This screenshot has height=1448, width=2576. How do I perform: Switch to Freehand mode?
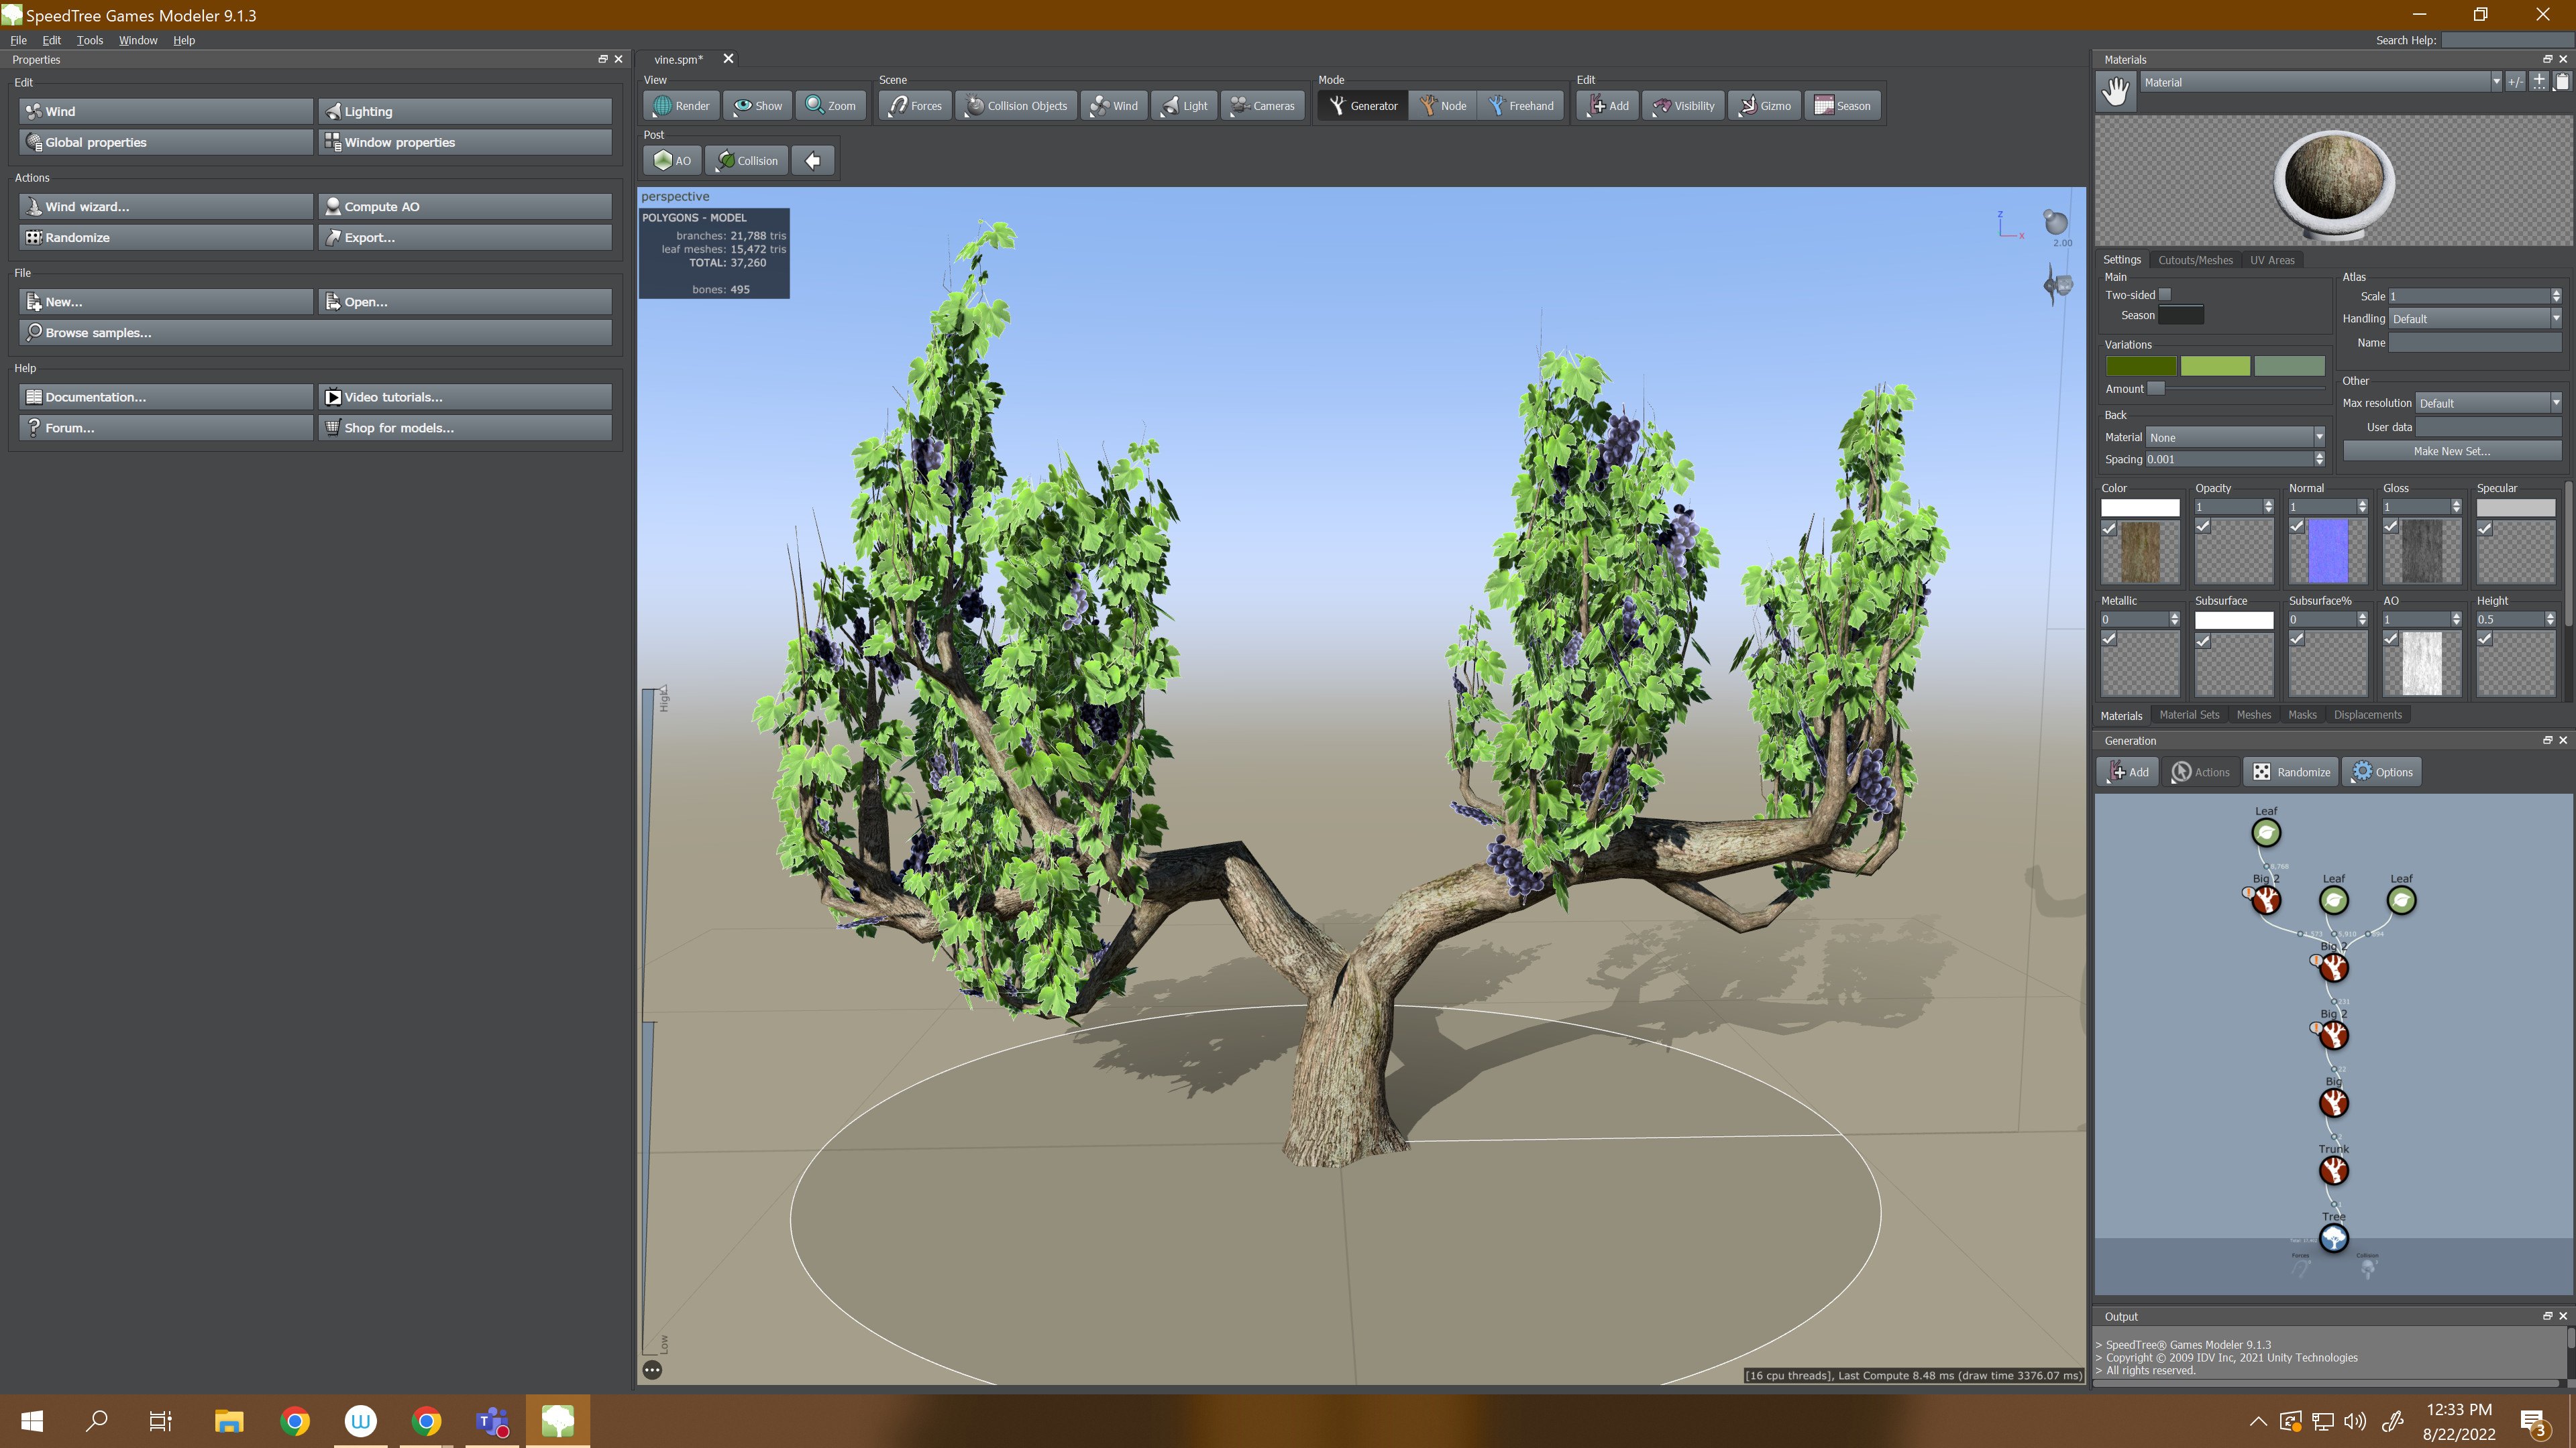coord(1520,106)
